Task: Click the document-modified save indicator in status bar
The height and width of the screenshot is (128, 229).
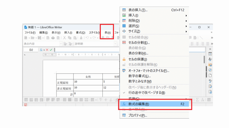Action: [25, 105]
